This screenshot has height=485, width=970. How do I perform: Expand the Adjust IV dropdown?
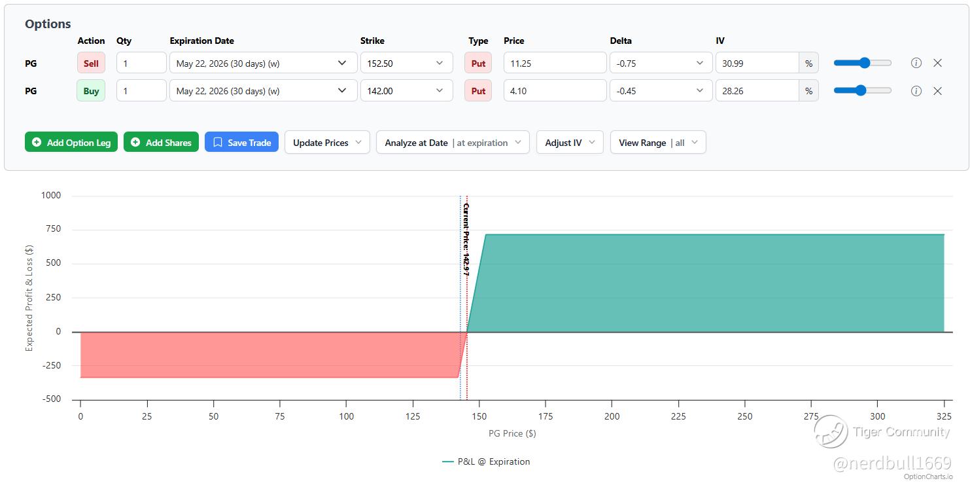click(x=570, y=143)
